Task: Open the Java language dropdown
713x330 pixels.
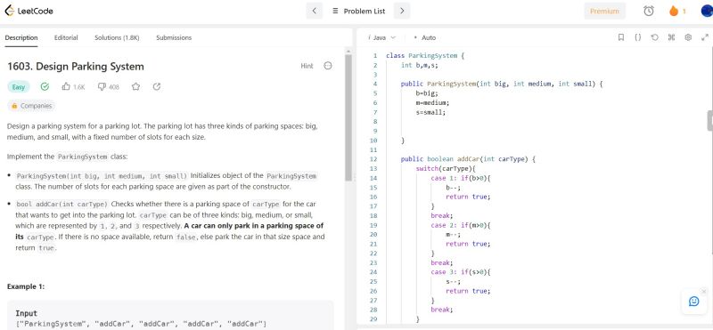Action: tap(382, 37)
